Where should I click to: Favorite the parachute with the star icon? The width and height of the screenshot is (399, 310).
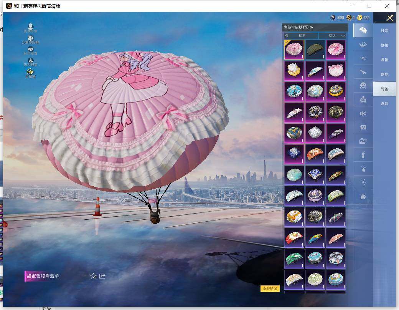click(93, 276)
